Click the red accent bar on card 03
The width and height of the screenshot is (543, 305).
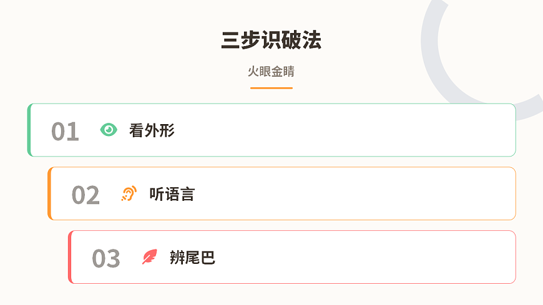[x=70, y=257]
